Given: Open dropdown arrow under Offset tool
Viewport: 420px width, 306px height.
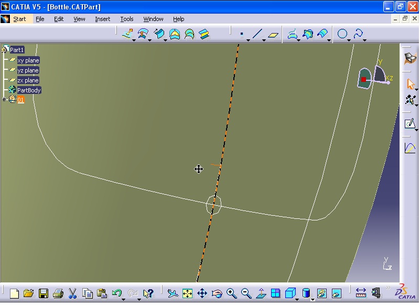Looking at the screenshot, I should [x=149, y=40].
